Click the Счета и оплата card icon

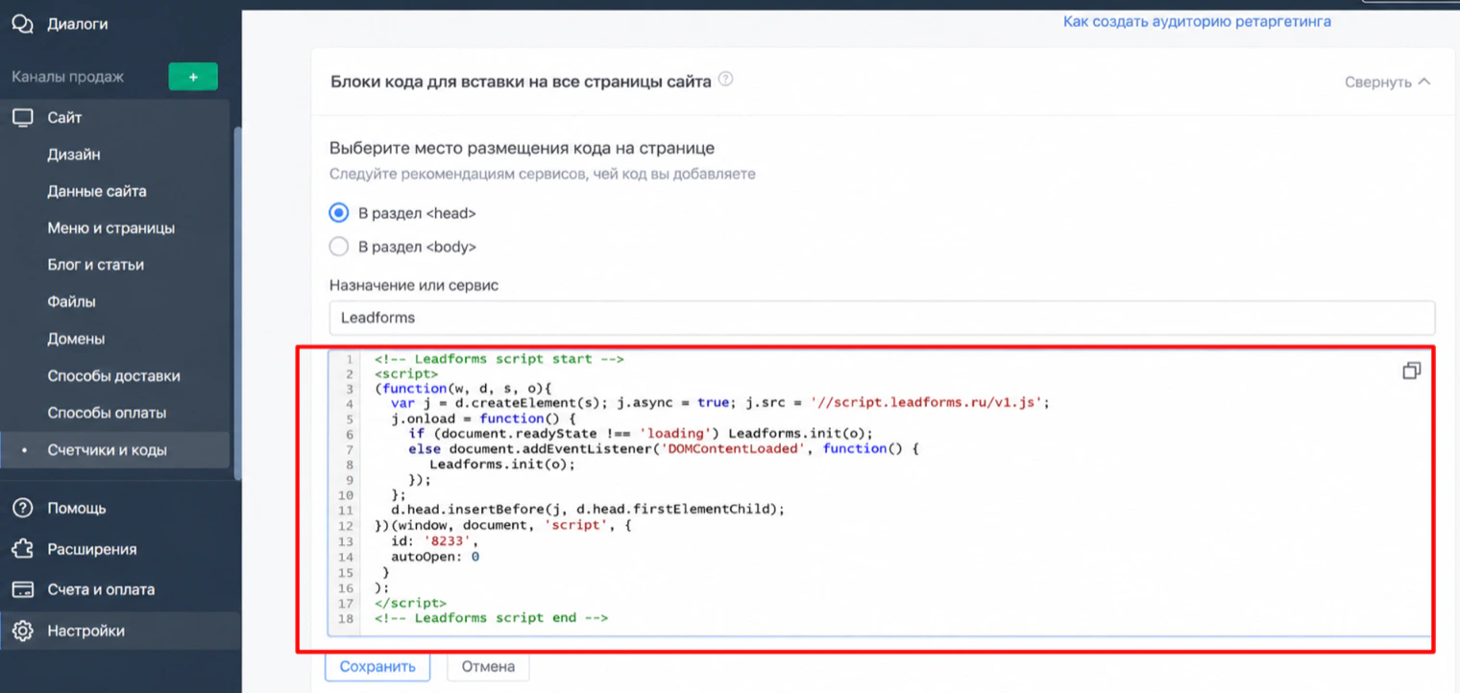22,589
